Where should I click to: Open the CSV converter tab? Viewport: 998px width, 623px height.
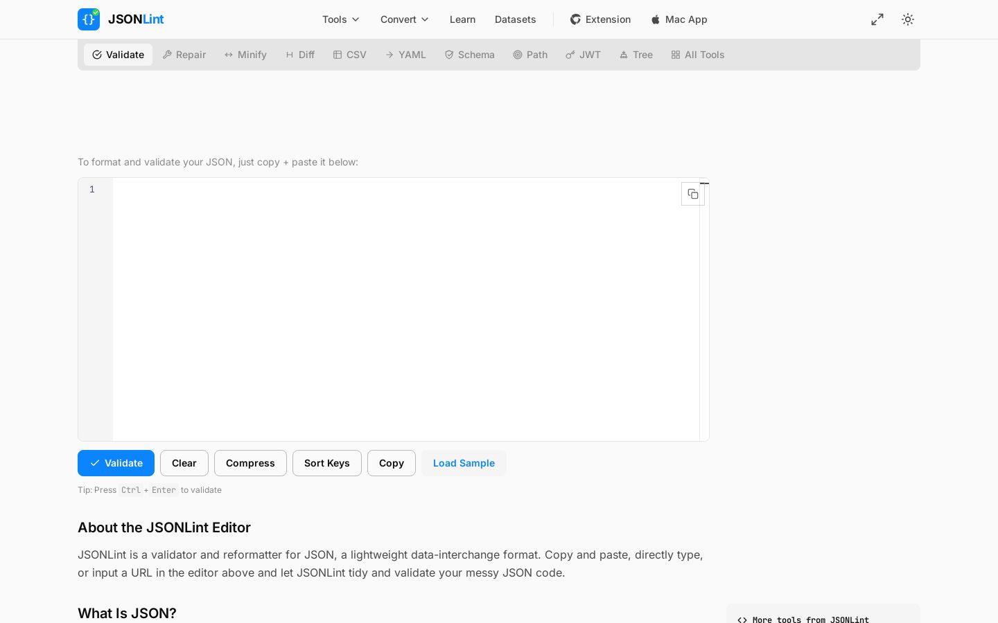tap(349, 55)
